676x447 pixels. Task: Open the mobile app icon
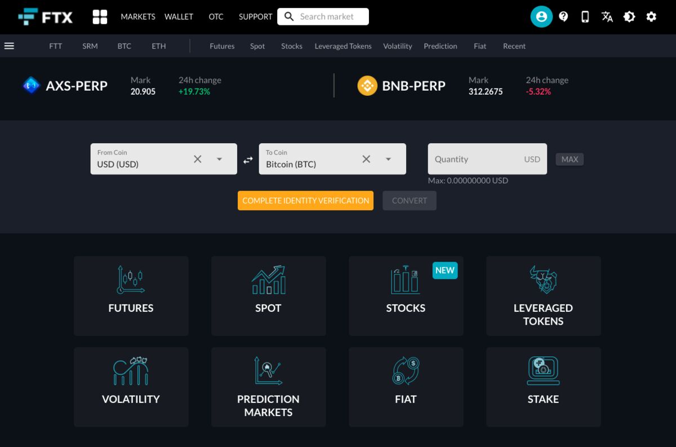[x=585, y=17]
